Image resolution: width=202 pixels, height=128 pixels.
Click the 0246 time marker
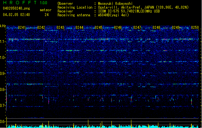(x=118, y=28)
